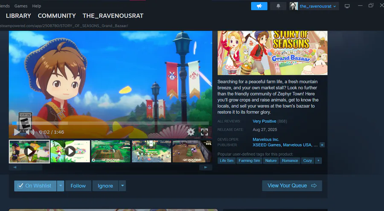Select the Romance tag
This screenshot has width=384, height=211.
(290, 160)
